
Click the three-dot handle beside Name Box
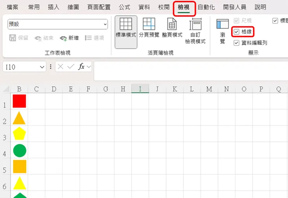51,66
